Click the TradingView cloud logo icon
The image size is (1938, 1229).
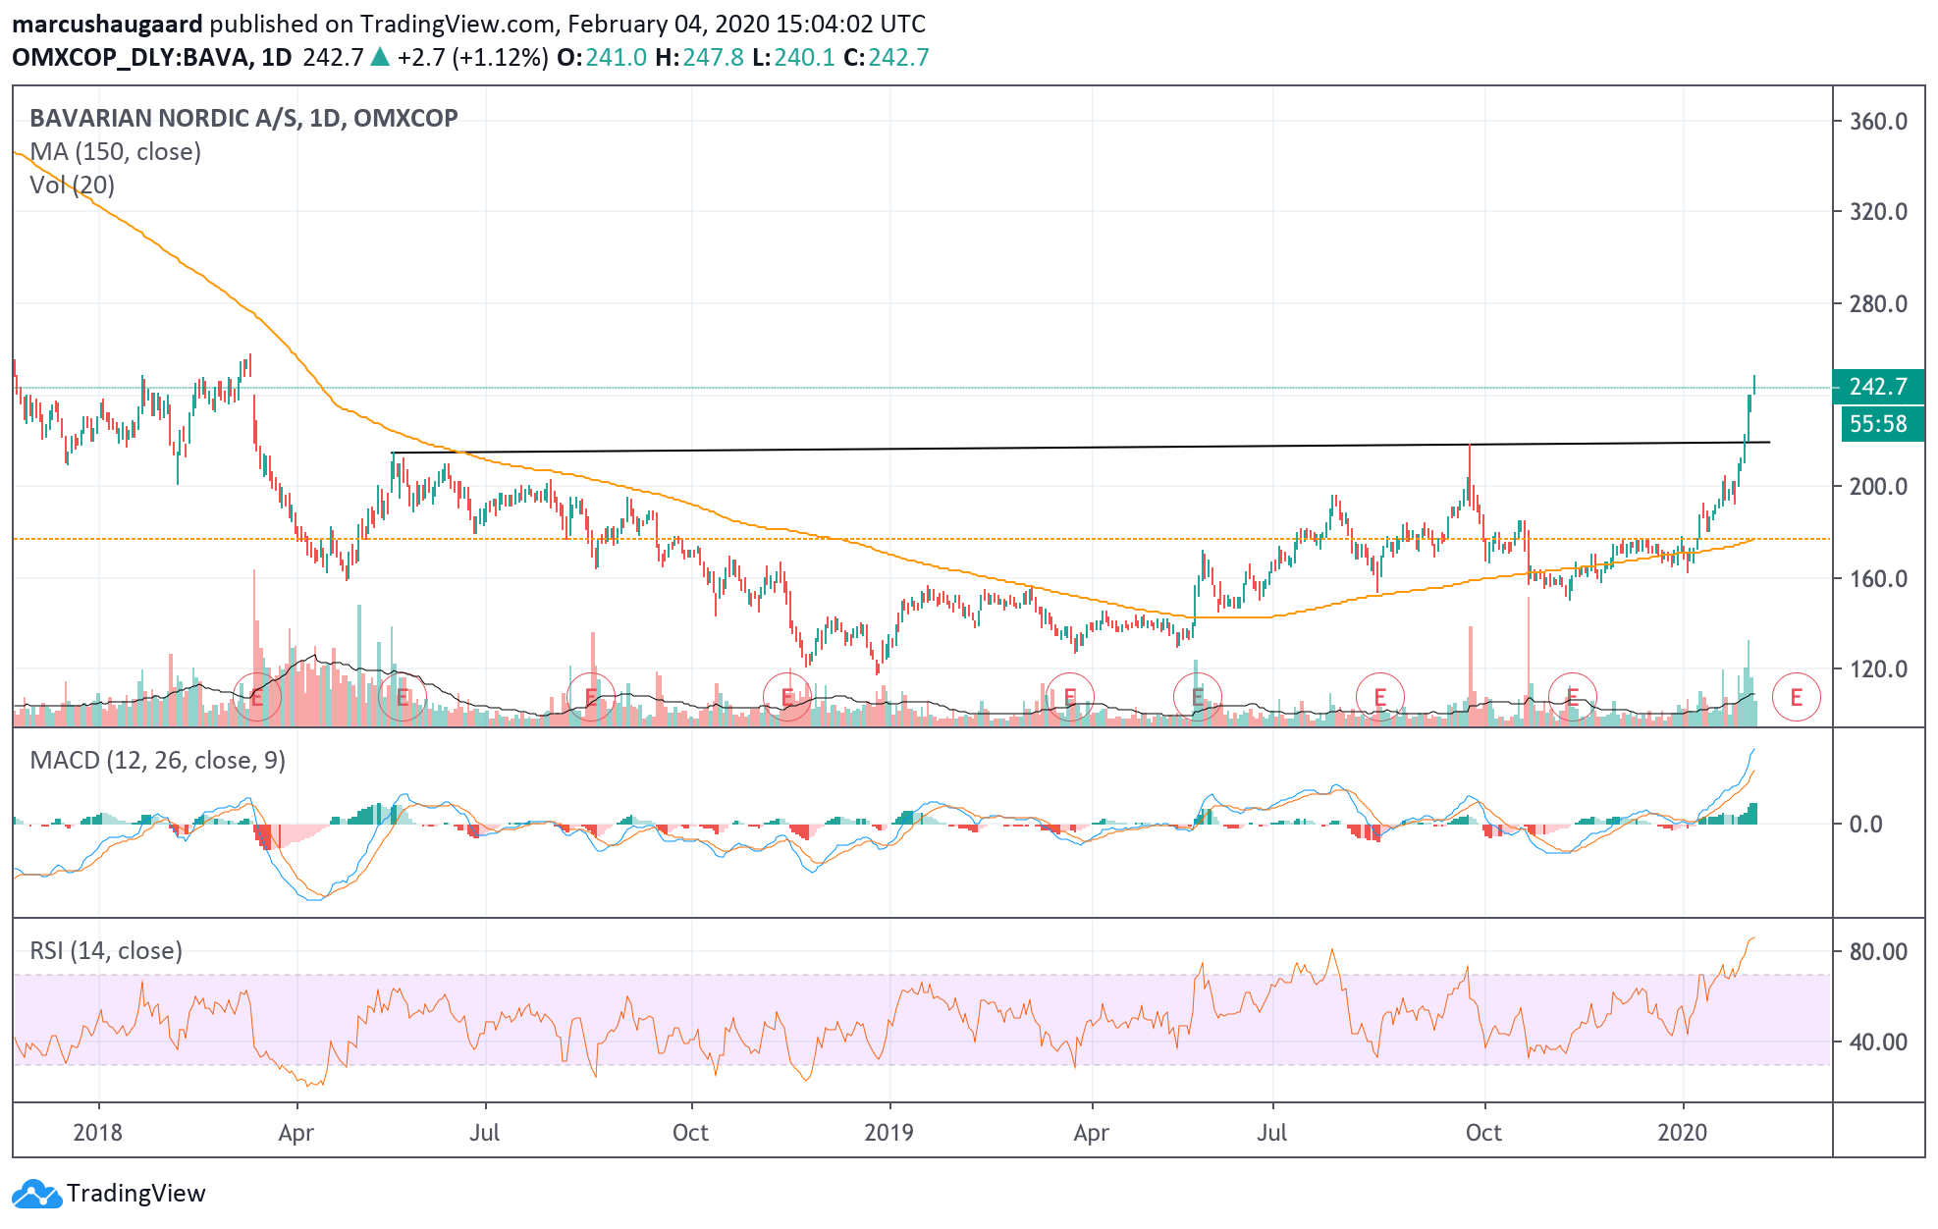click(x=36, y=1194)
